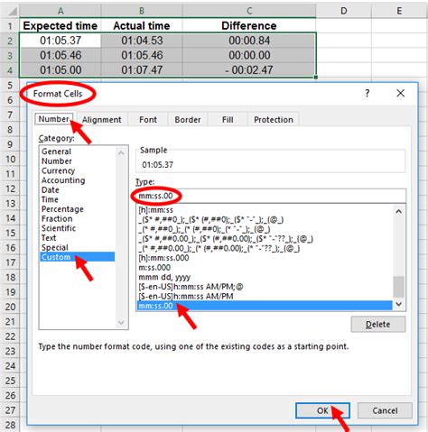Select row 28 header
The width and height of the screenshot is (428, 432).
tap(10, 425)
